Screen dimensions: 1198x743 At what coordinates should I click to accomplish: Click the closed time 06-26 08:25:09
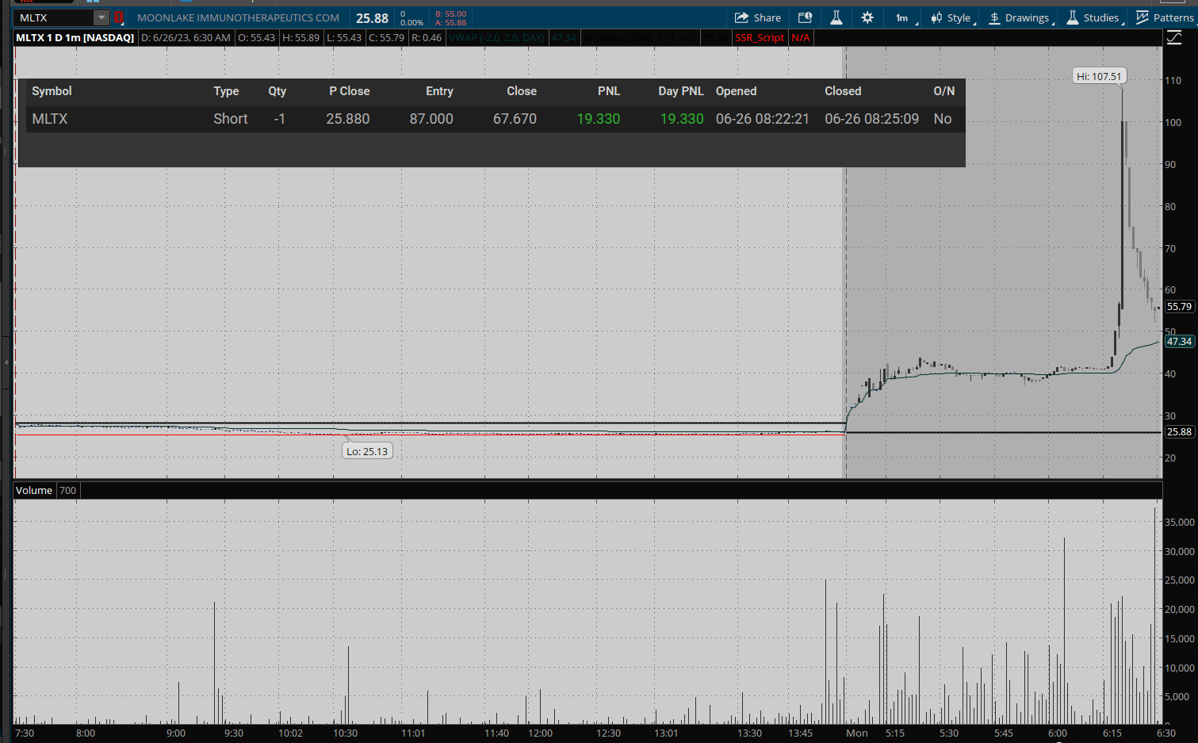tap(871, 119)
